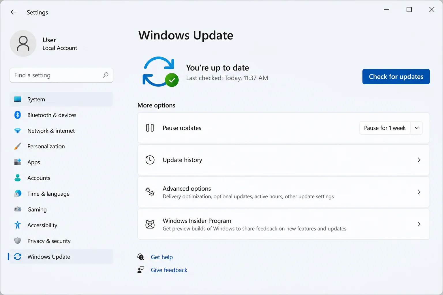Select Privacy & security category
This screenshot has height=295, width=443.
61,241
